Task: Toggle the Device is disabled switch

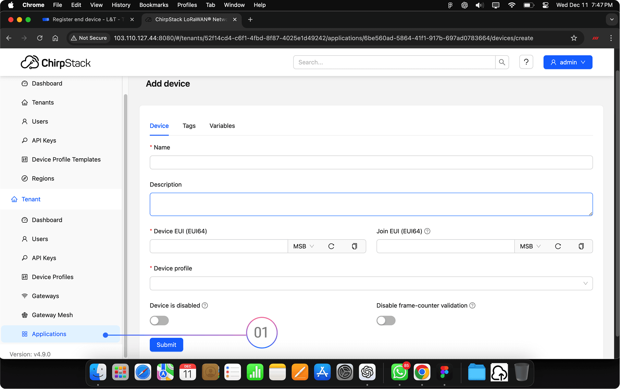Action: [159, 320]
